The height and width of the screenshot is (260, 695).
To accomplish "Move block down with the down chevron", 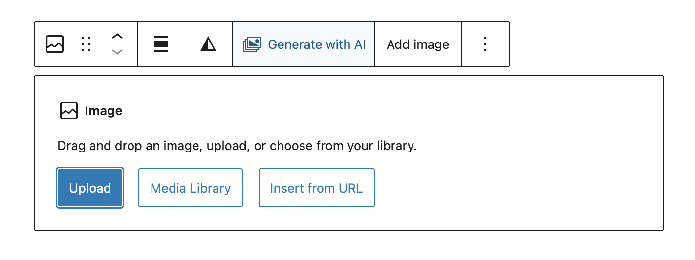I will click(x=117, y=52).
